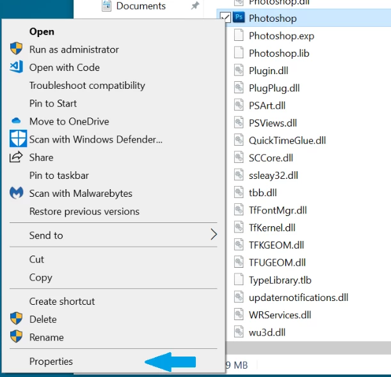Choose Open from the context menu
391x377 pixels.
point(42,31)
